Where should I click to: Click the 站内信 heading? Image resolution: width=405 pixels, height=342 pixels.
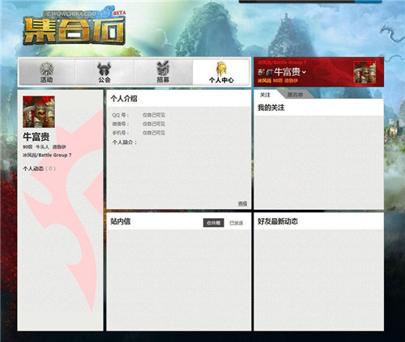tap(120, 221)
